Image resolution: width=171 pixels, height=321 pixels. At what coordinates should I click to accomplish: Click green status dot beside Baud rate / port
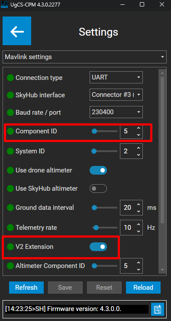tap(10, 113)
